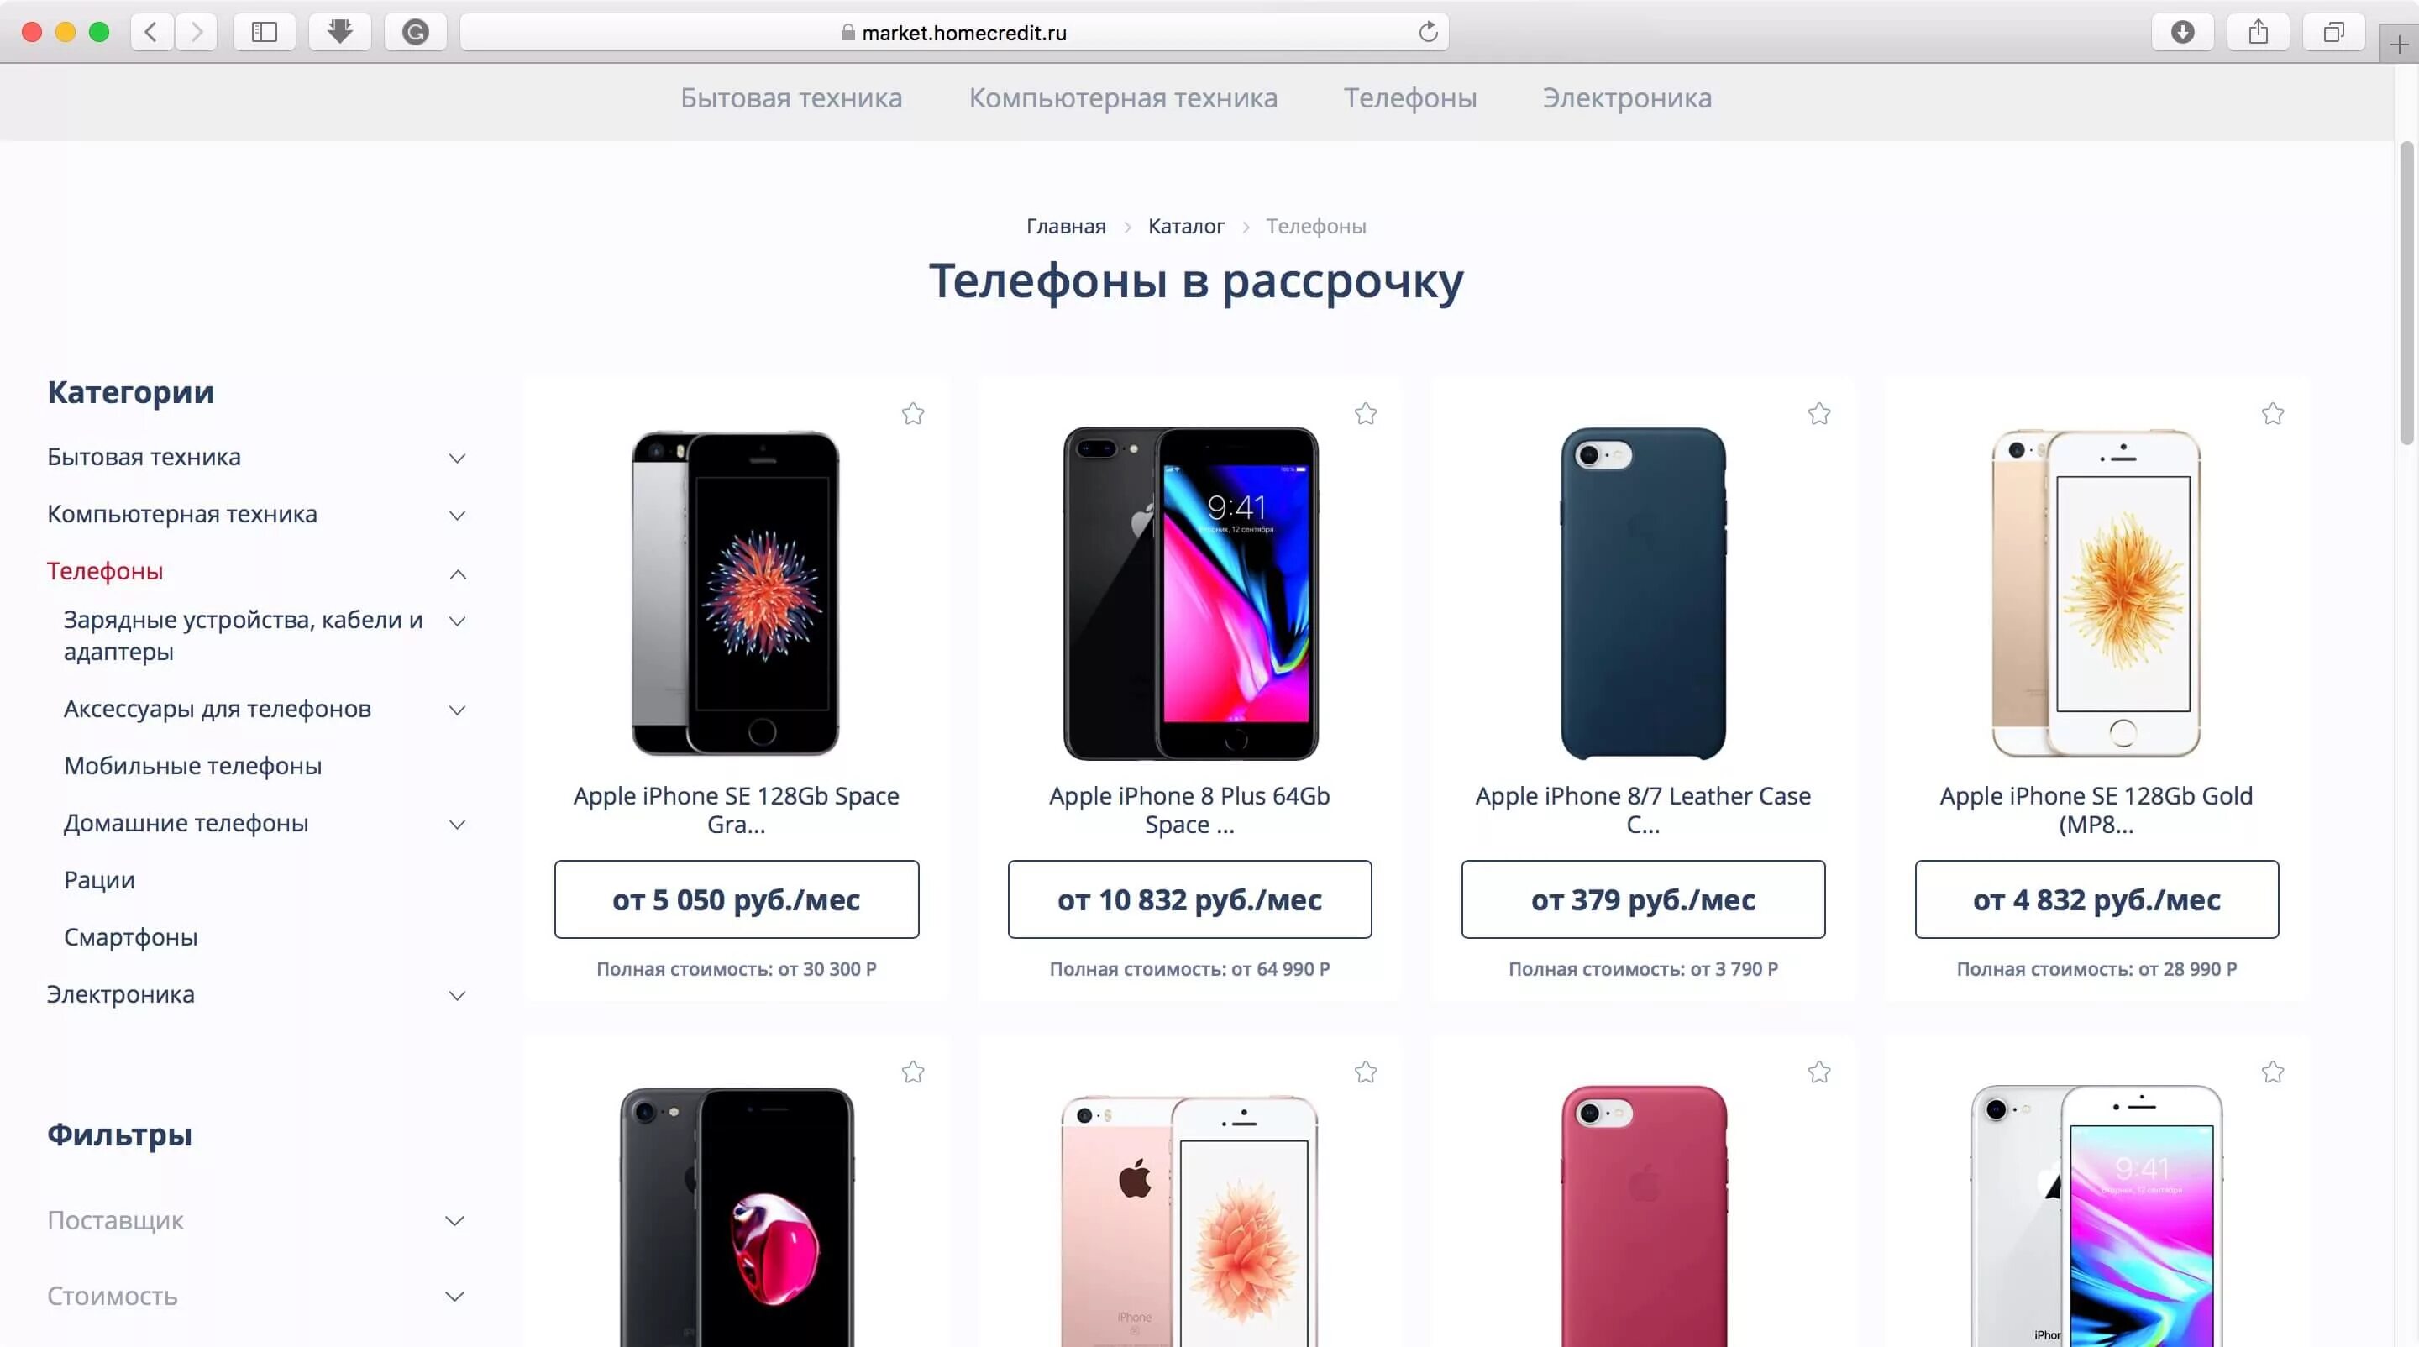Favorite the iPhone SE 128Gb Space Gray star
The image size is (2419, 1347).
point(913,414)
